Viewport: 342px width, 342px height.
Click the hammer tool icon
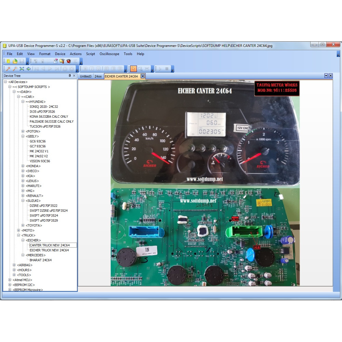[62, 61]
